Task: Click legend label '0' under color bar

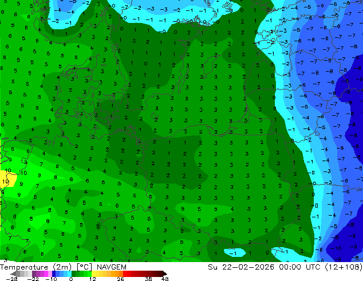Action: (71, 279)
